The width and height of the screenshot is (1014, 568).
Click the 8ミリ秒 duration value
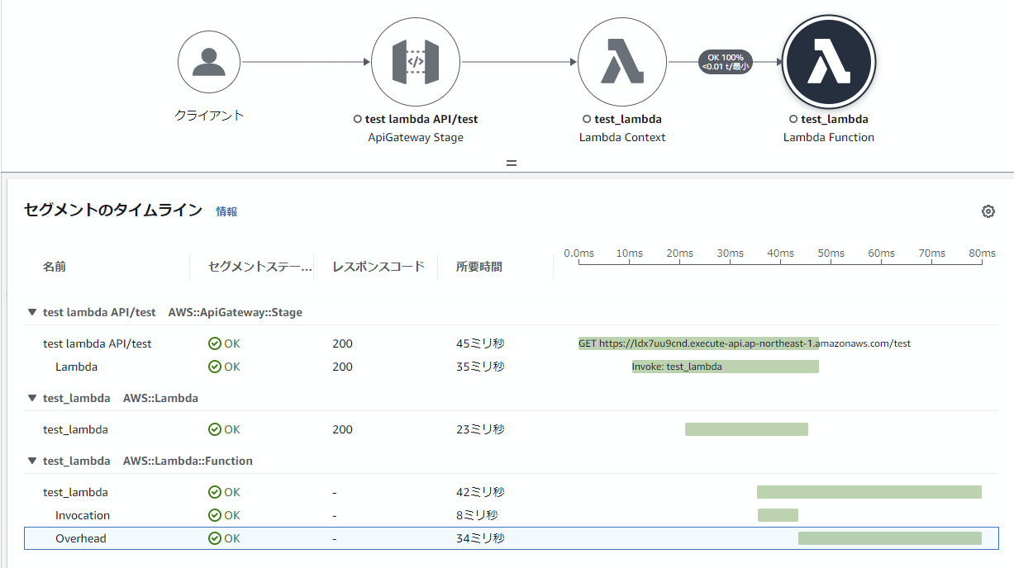(x=477, y=515)
